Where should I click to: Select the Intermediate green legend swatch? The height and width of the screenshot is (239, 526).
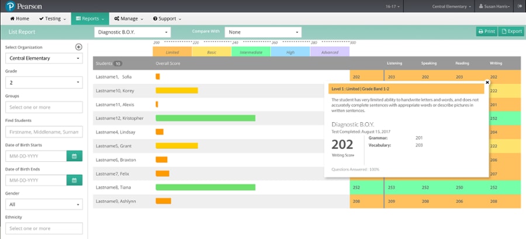251,52
